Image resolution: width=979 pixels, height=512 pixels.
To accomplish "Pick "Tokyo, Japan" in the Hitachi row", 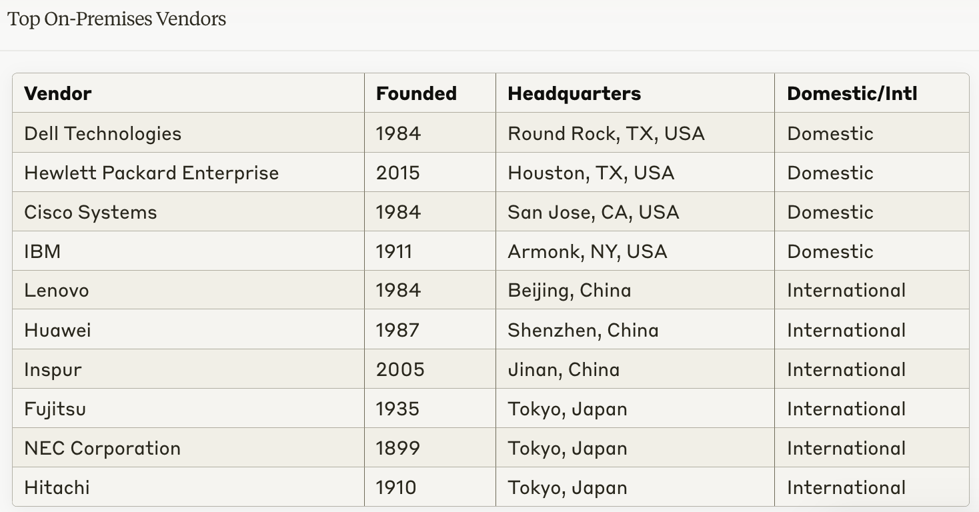I will point(568,488).
